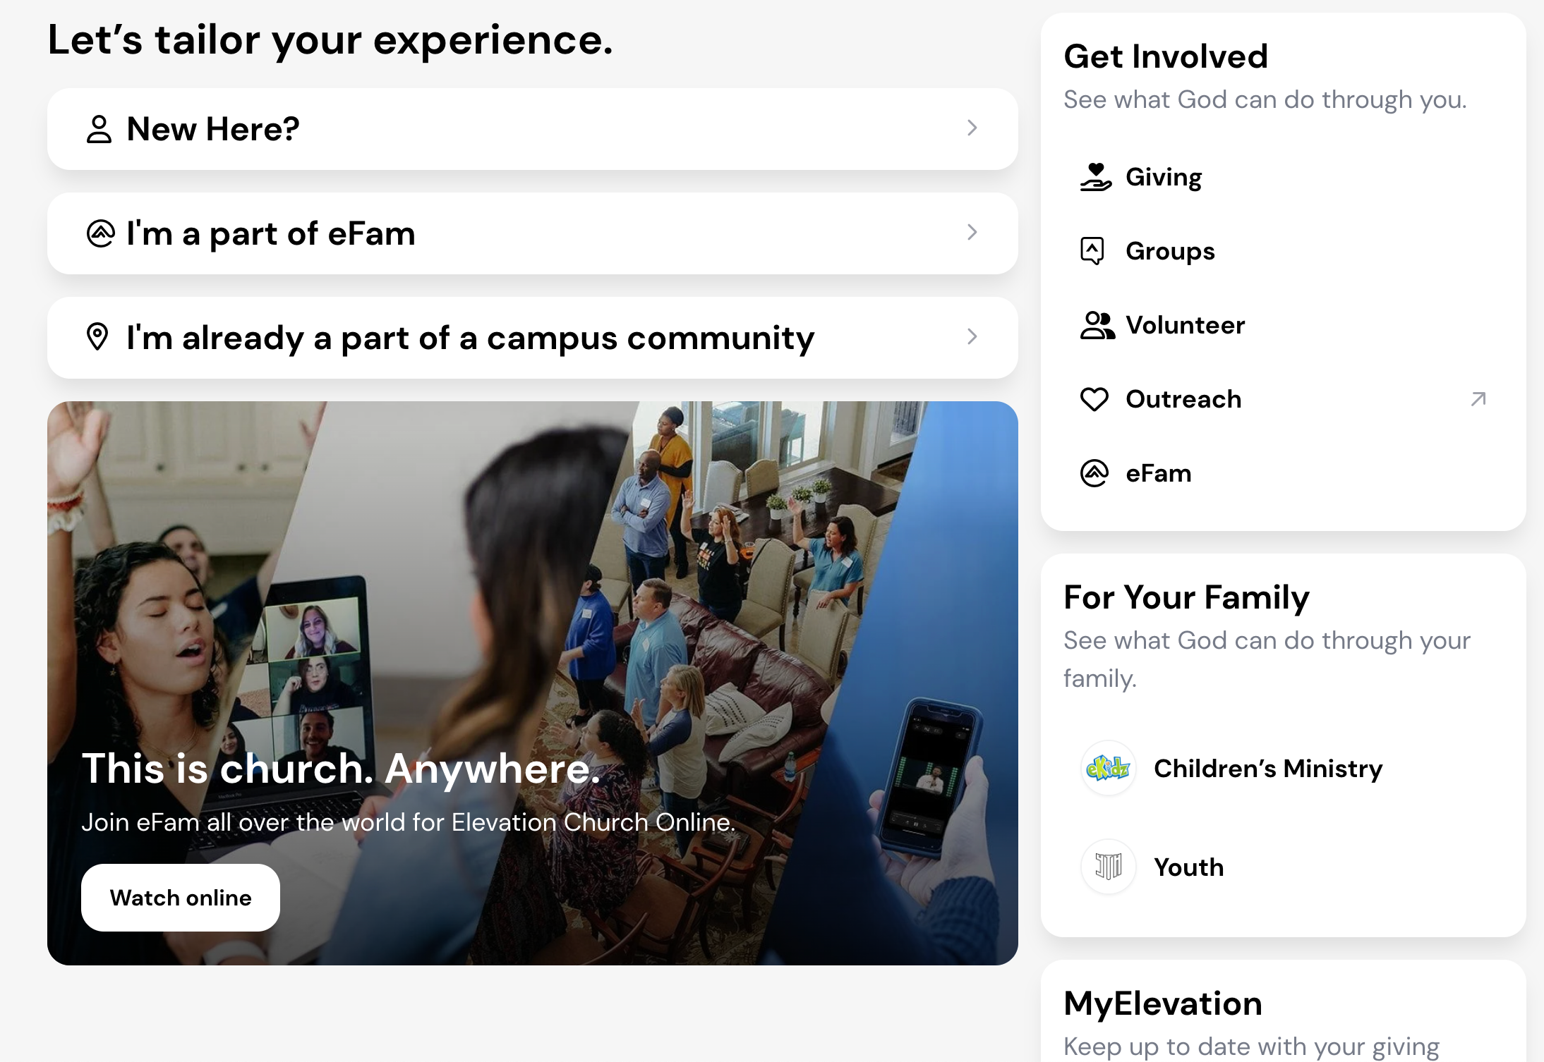Viewport: 1544px width, 1062px height.
Task: Open the Giving link
Action: coord(1164,177)
